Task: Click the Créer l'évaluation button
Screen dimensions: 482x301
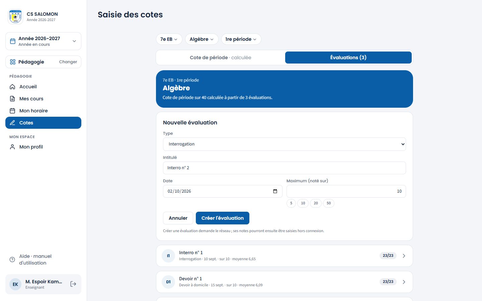Action: point(223,218)
